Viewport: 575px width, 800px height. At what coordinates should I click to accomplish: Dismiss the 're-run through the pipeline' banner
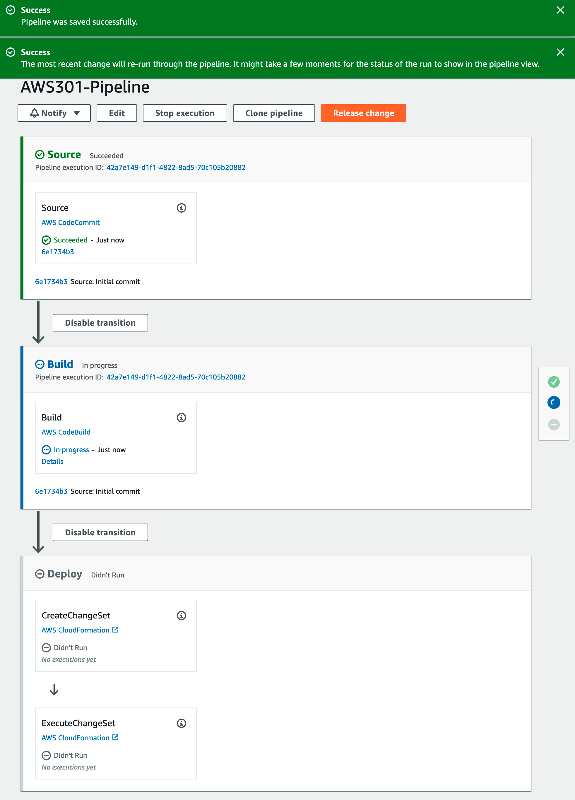coord(560,52)
